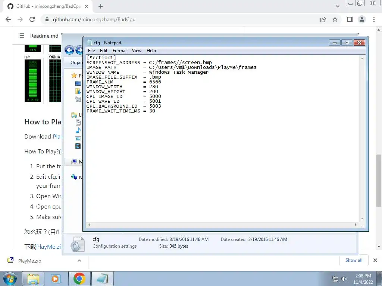This screenshot has height=286, width=382.
Task: Click the Notepad vertical scrollbar up arrow
Action: (x=362, y=58)
